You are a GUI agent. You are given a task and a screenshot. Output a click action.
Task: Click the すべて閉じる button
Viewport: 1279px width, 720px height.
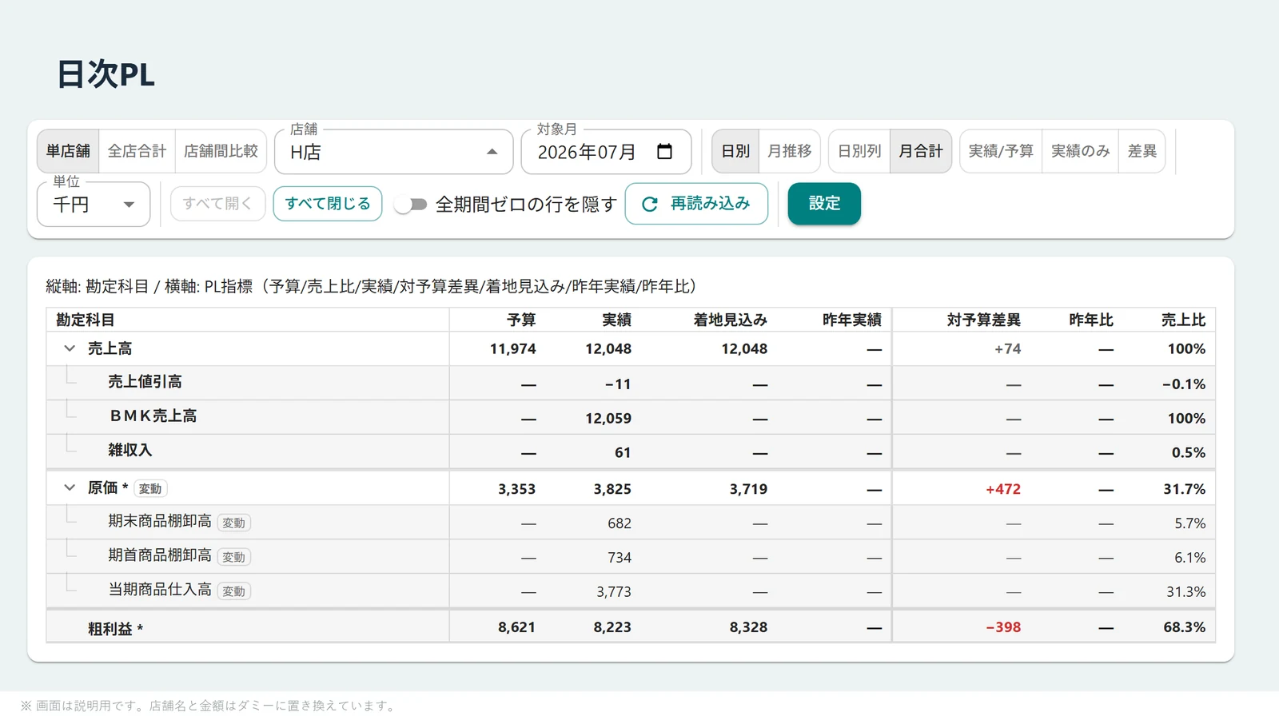point(328,204)
